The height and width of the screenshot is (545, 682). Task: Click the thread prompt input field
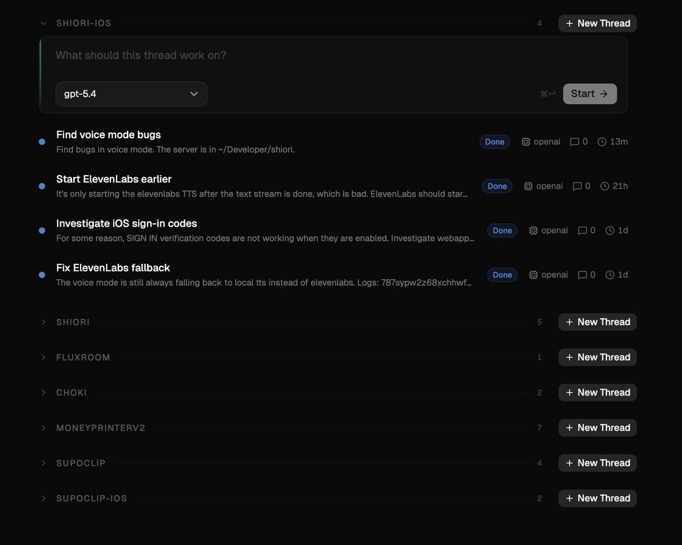click(227, 55)
